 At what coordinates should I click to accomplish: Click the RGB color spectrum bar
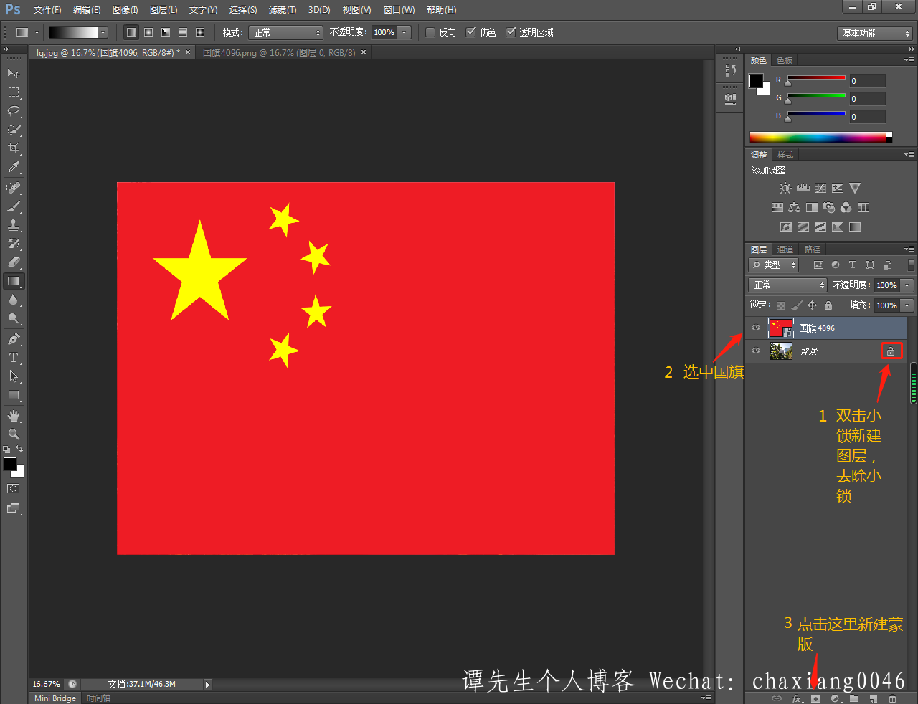818,137
